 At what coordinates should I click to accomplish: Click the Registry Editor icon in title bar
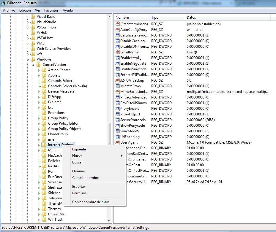(3, 3)
